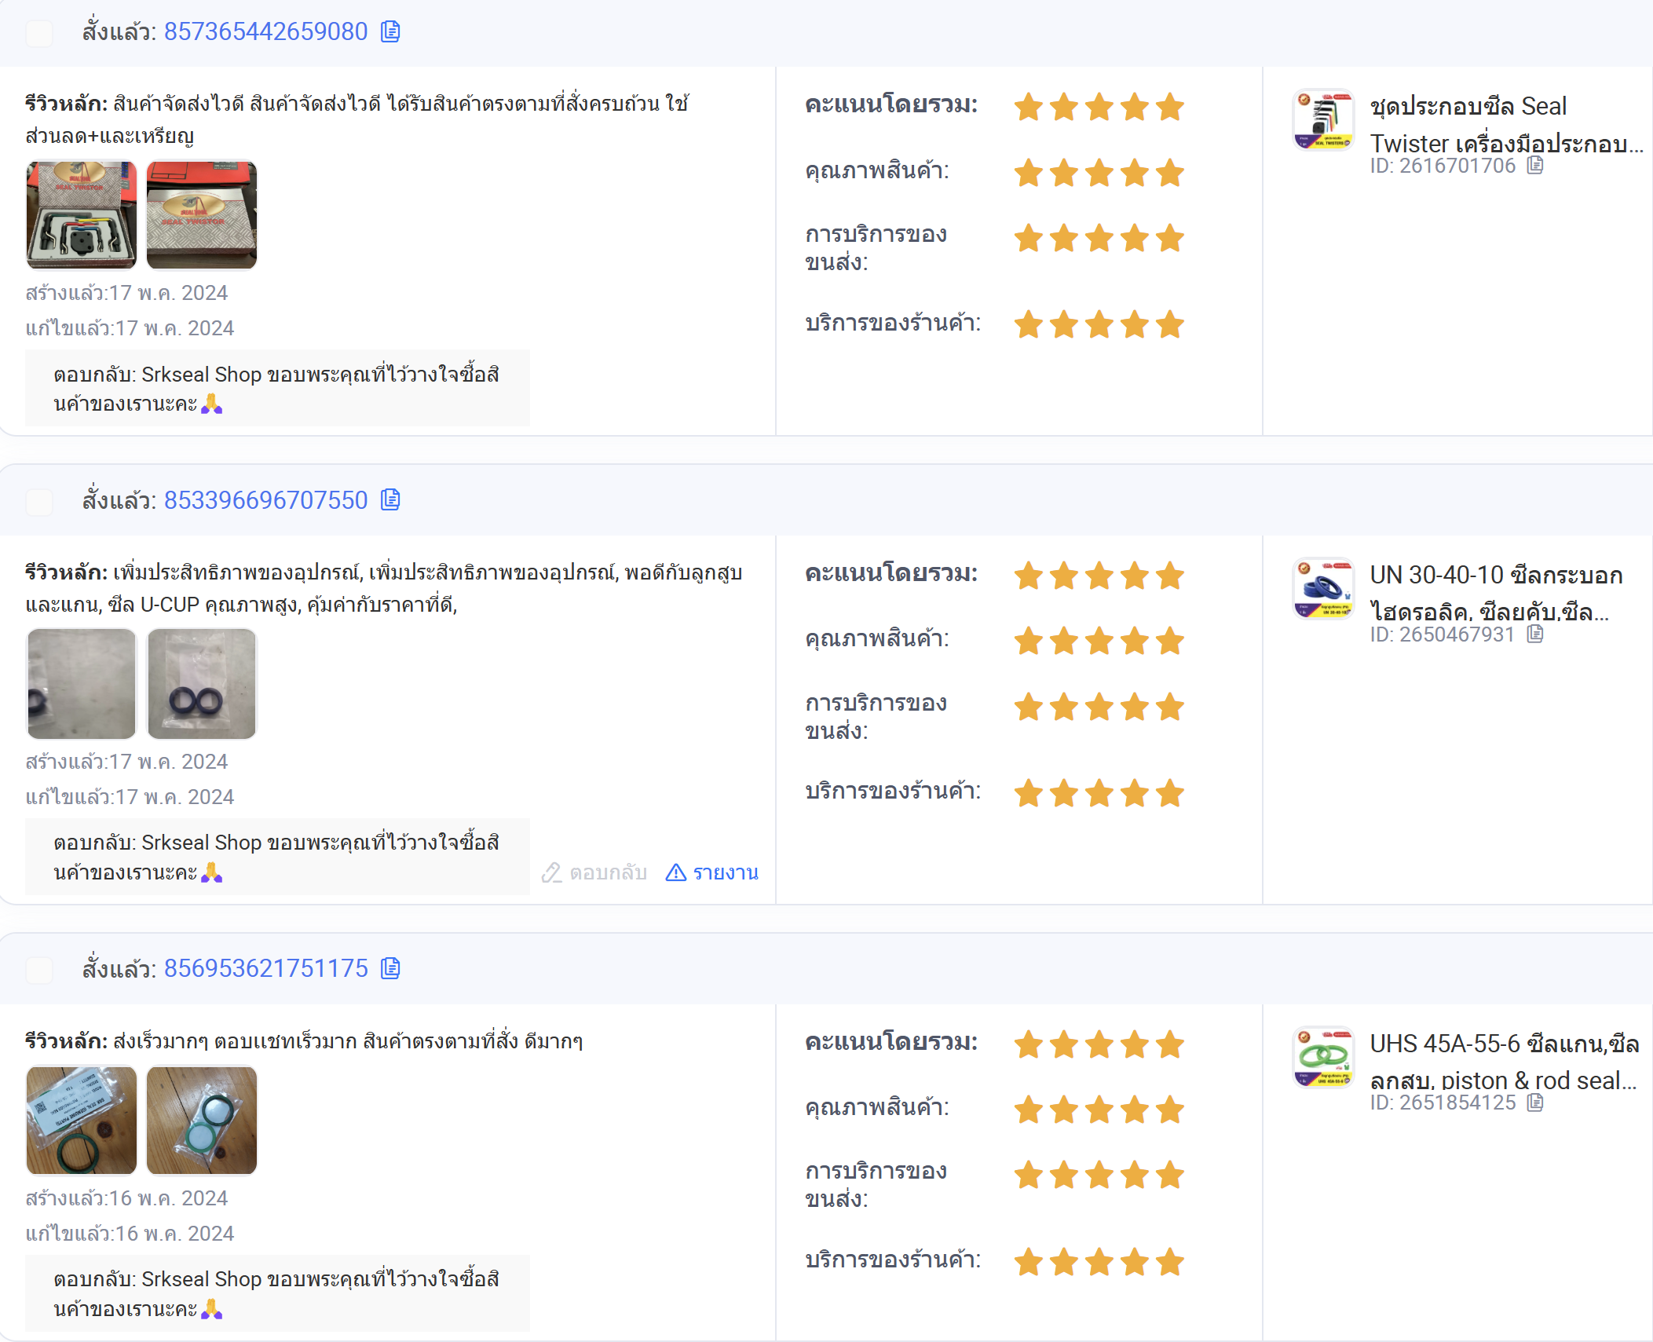This screenshot has height=1342, width=1653.
Task: Copy product ID 2616701706 icon
Action: [x=1535, y=166]
